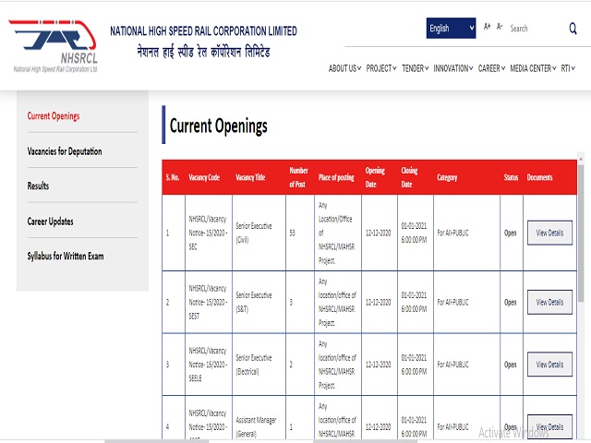Screen dimensions: 591x443
Task: Click the NHSRCL logo
Action: 54,46
